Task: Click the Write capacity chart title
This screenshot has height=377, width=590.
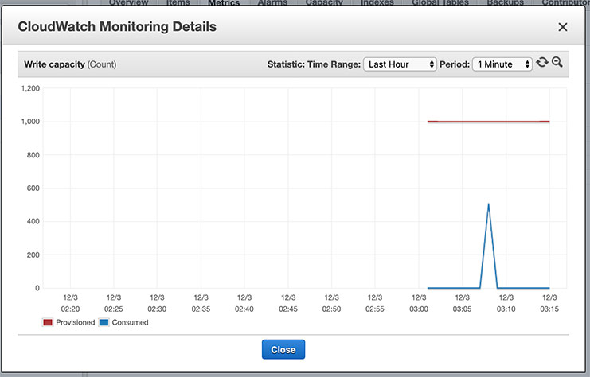Action: [70, 64]
